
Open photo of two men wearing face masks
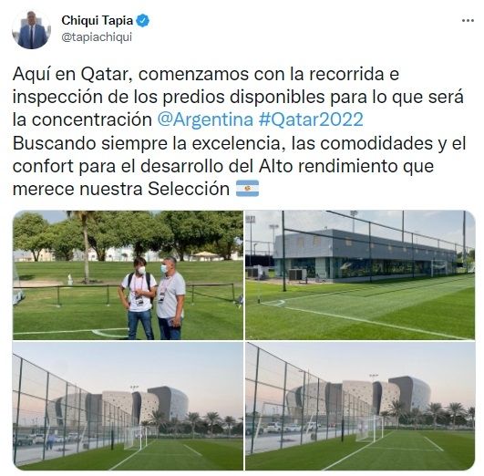pyautogui.click(x=128, y=274)
